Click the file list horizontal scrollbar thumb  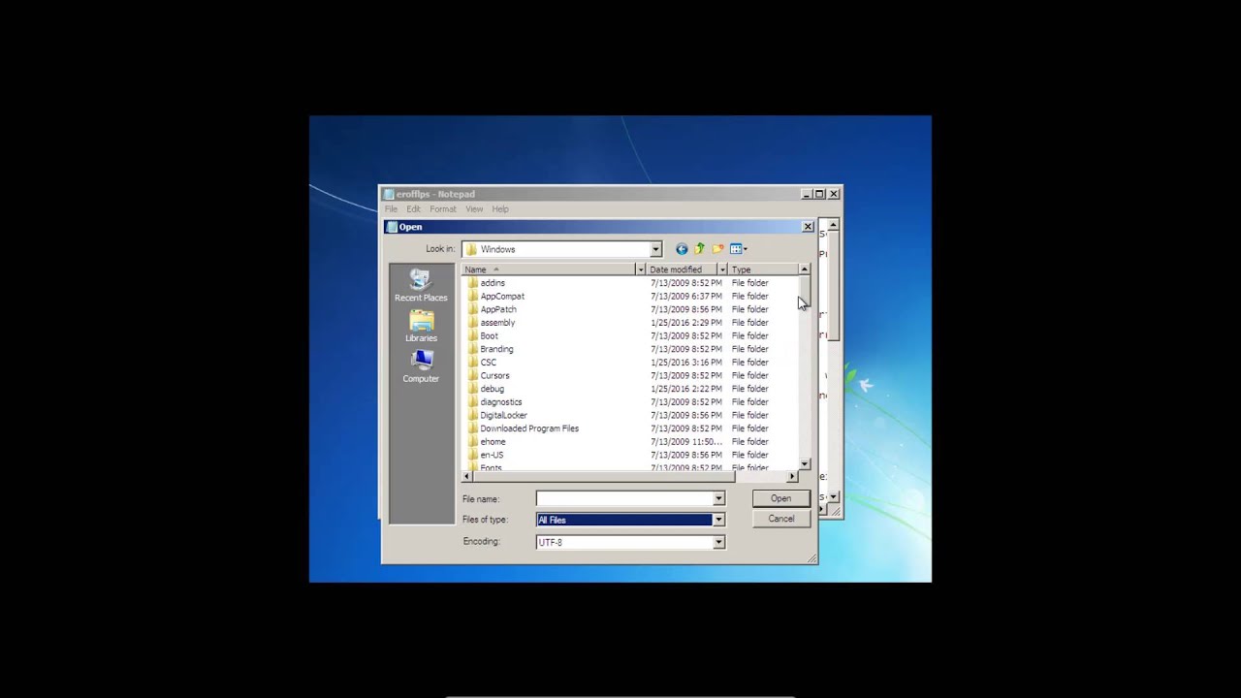coord(603,476)
